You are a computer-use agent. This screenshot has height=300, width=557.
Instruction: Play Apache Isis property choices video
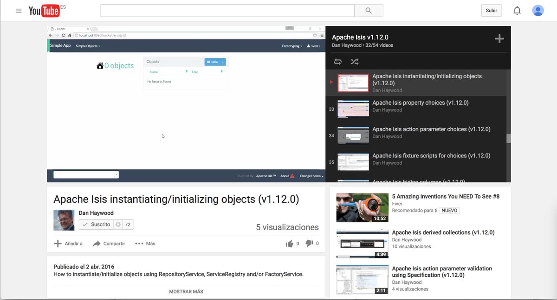[420, 103]
